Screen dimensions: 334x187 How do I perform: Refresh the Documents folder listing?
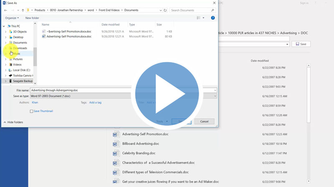(165, 10)
